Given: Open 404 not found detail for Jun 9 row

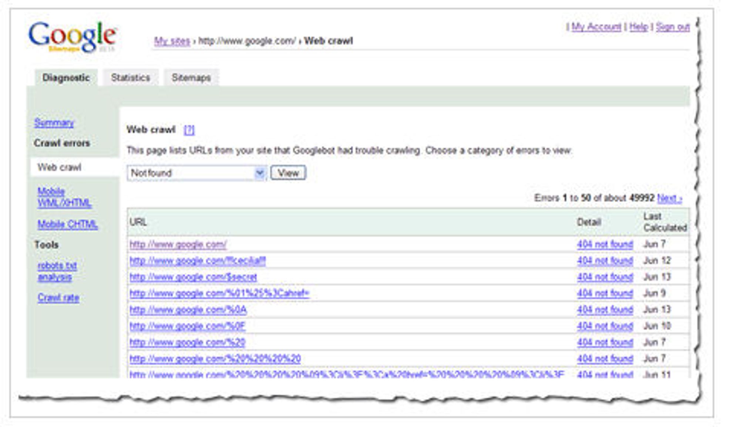Looking at the screenshot, I should point(605,294).
